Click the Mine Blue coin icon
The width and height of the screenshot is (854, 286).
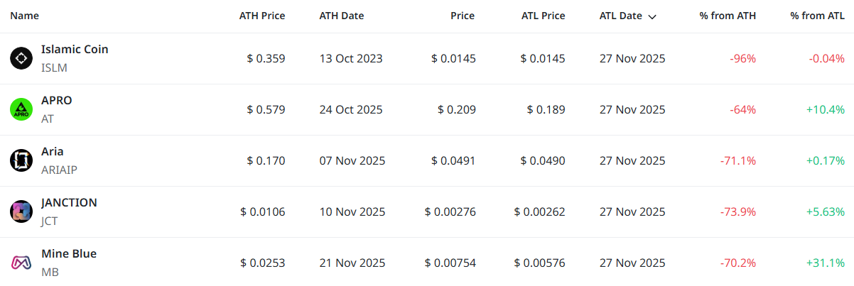click(21, 263)
